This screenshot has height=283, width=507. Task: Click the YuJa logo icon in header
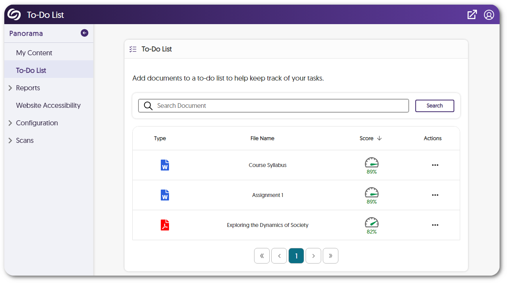tap(14, 15)
